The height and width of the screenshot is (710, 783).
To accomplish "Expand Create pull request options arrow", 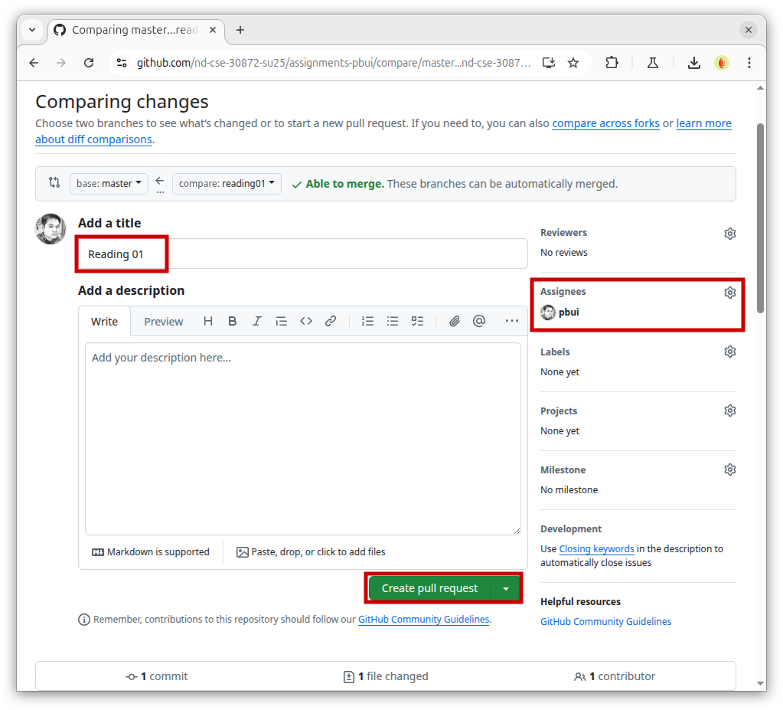I will [x=506, y=588].
